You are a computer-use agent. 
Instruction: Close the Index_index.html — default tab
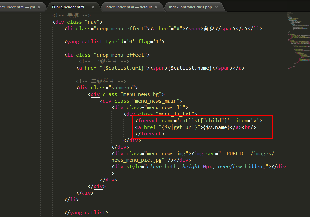tap(155, 7)
